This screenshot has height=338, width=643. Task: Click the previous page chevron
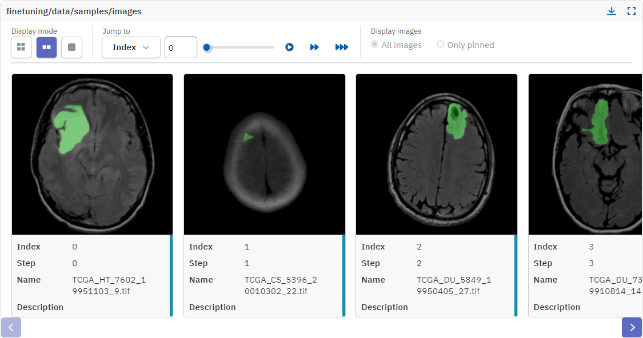click(x=11, y=327)
